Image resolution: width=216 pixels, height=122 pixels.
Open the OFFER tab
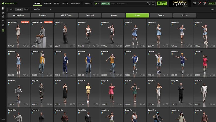(x=65, y=3)
